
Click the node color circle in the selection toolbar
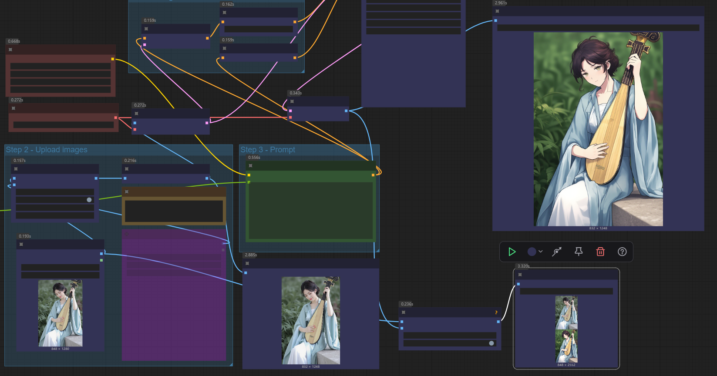click(532, 252)
